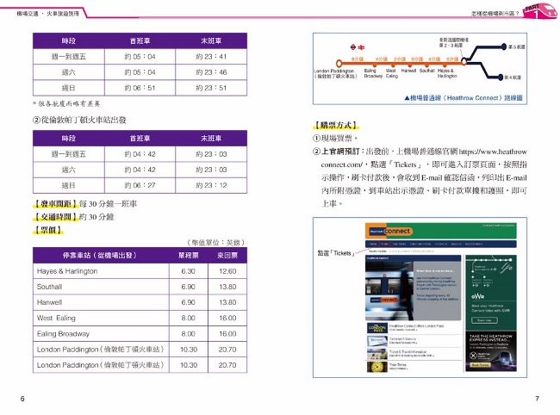Click the header 機場交通・火車旅遊別冊
The height and width of the screenshot is (415, 560).
click(x=48, y=14)
